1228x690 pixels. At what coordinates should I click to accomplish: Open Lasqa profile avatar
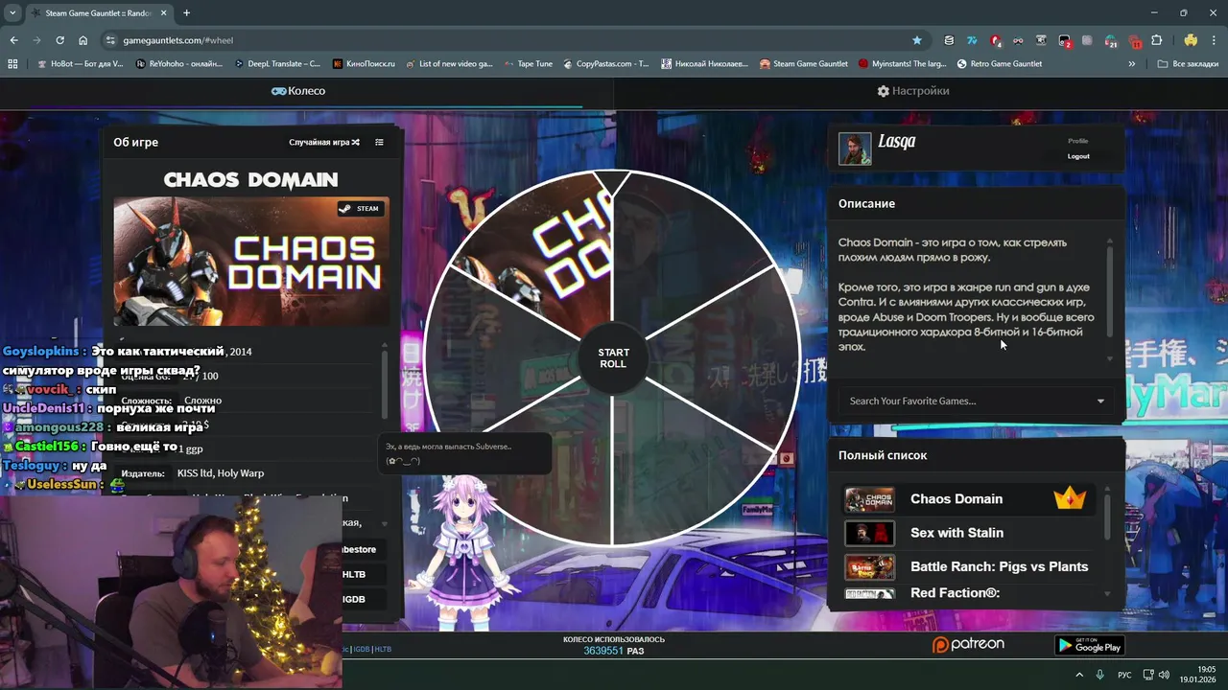pos(855,149)
